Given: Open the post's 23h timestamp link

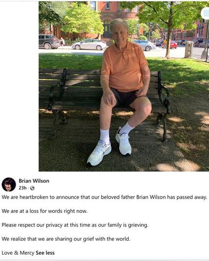Looking at the screenshot, I should click(22, 188).
